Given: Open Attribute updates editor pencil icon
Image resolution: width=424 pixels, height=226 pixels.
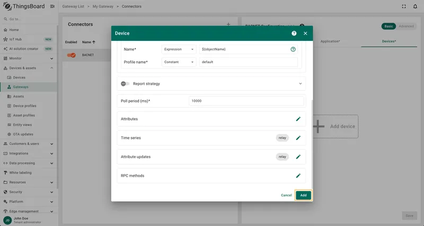Looking at the screenshot, I should [x=298, y=157].
